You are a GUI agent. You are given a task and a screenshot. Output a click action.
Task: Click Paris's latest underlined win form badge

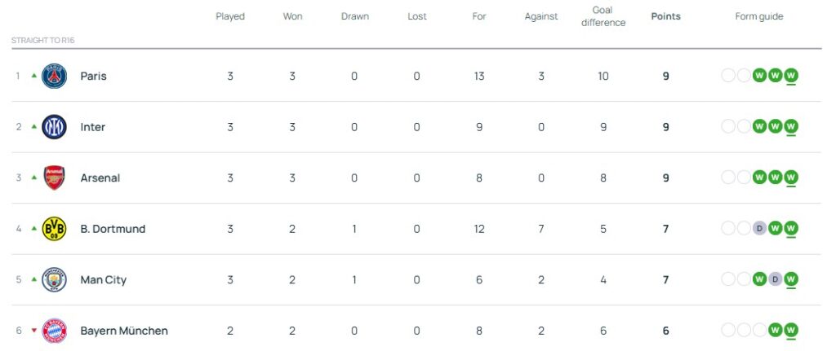(791, 77)
